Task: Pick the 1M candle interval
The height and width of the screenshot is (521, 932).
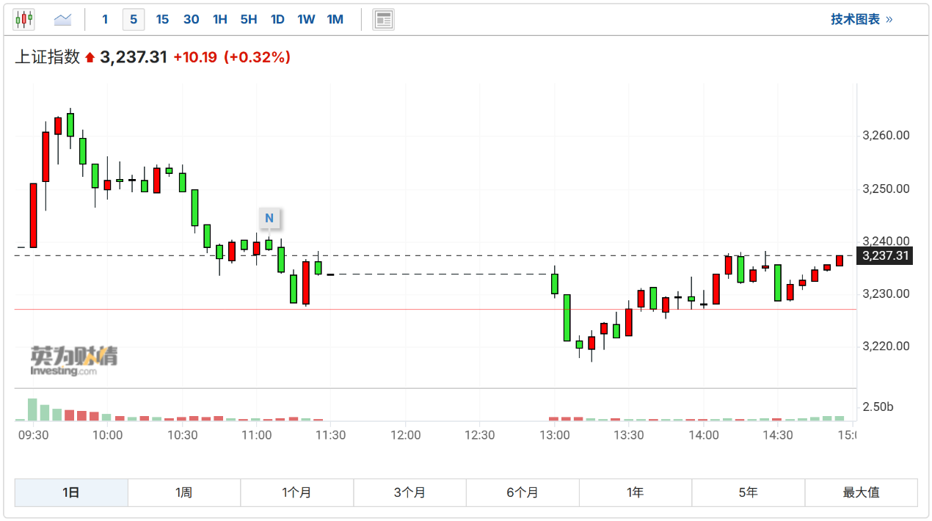Action: [335, 20]
